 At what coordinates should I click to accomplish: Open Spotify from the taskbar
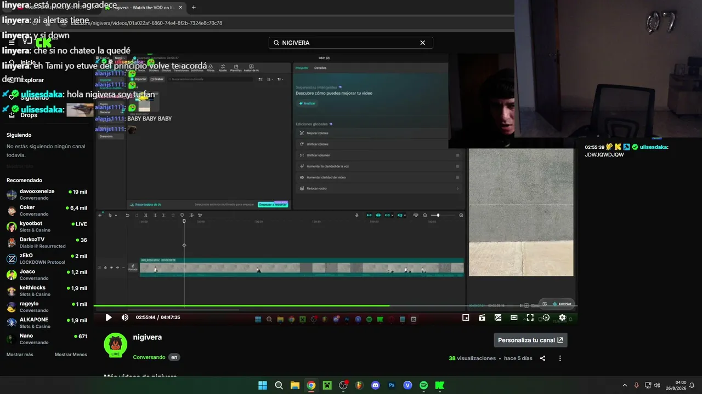pos(423,385)
